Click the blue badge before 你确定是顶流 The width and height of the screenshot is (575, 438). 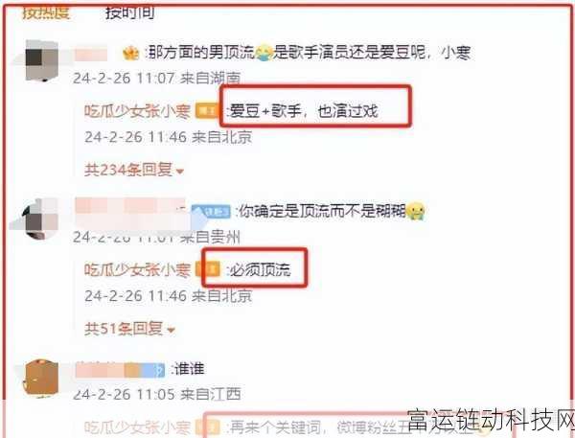[211, 212]
